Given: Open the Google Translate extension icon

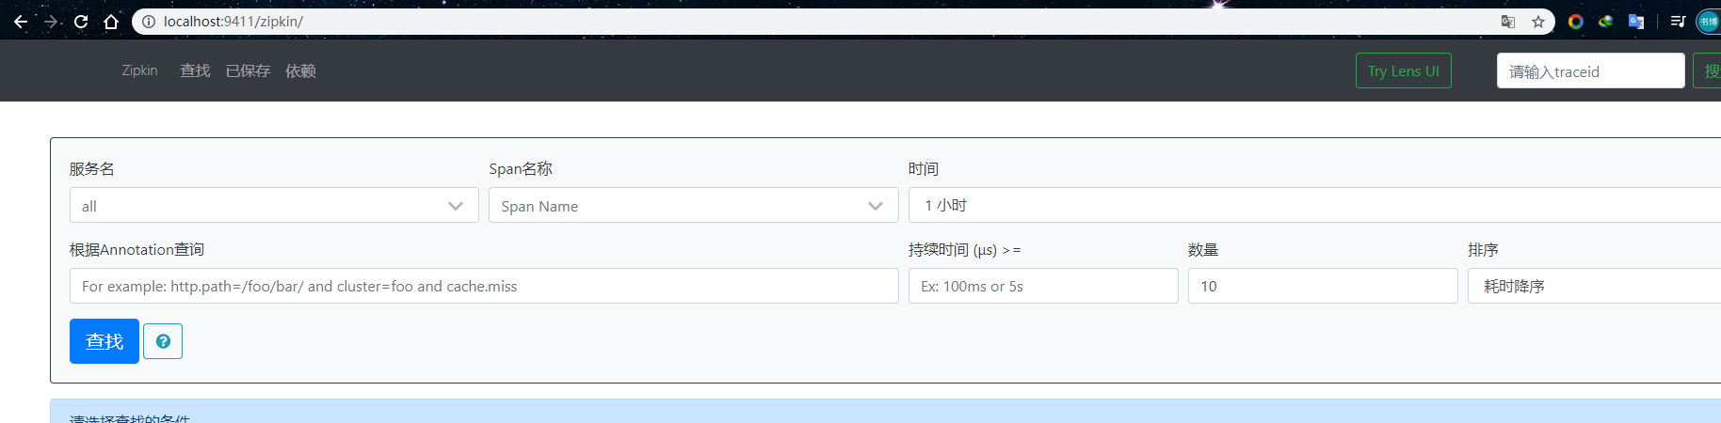Looking at the screenshot, I should (x=1636, y=22).
